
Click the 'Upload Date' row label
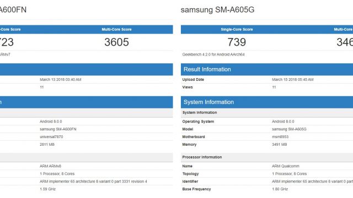[x=193, y=79]
